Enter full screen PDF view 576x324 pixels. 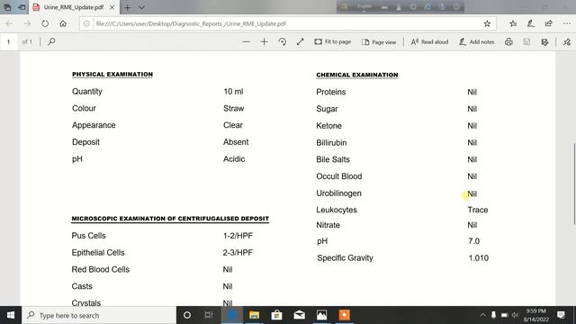point(300,42)
